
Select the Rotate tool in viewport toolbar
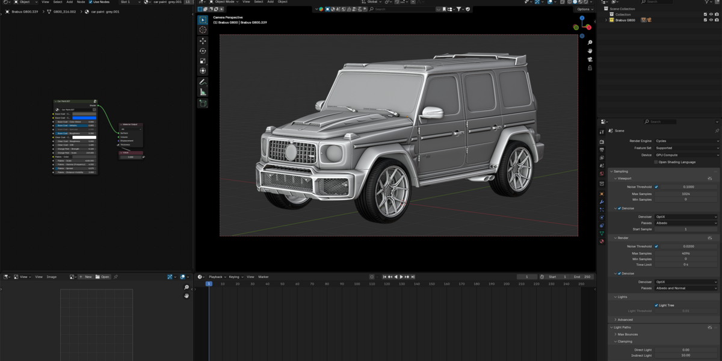pos(203,51)
